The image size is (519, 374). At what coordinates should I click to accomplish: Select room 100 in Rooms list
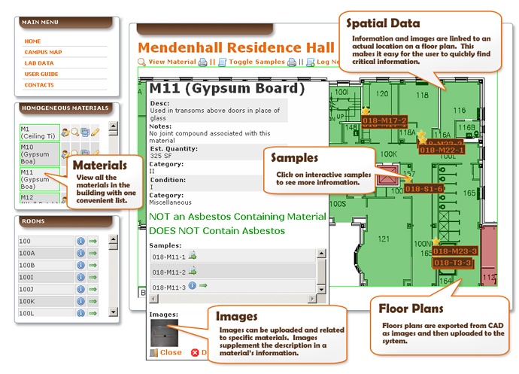tap(46, 241)
